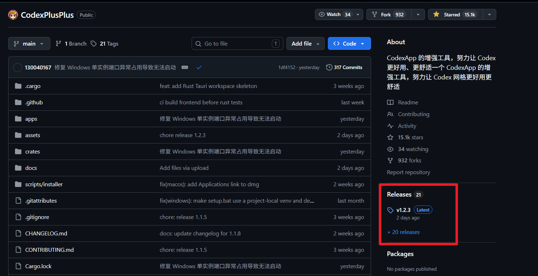Open the Releases heading link
The width and height of the screenshot is (538, 276).
coord(399,194)
